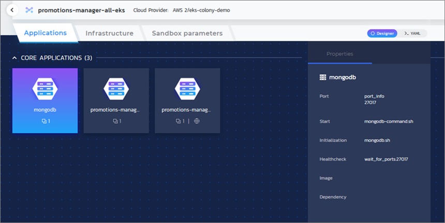This screenshot has height=223, width=445.
Task: Click the Image label in Properties
Action: [326, 178]
